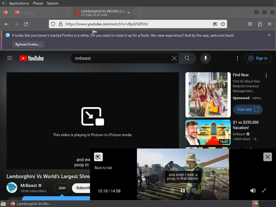Viewport: 276px width, 207px height.
Task: Open MrBeast channel avatar
Action: point(12,188)
